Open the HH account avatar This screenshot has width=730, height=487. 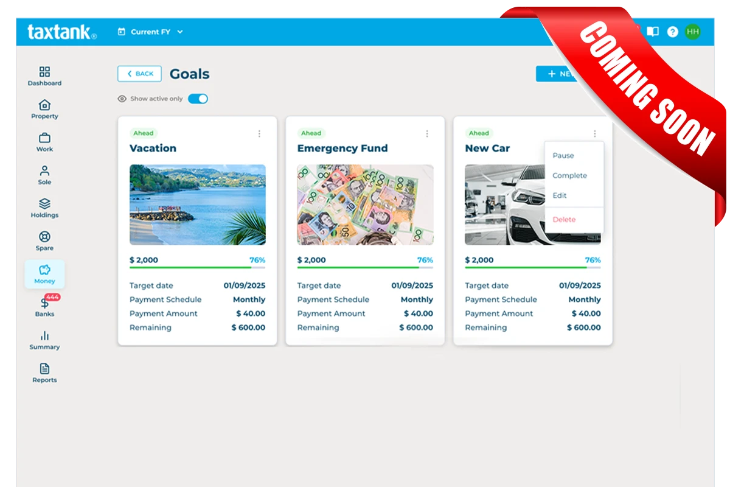692,32
